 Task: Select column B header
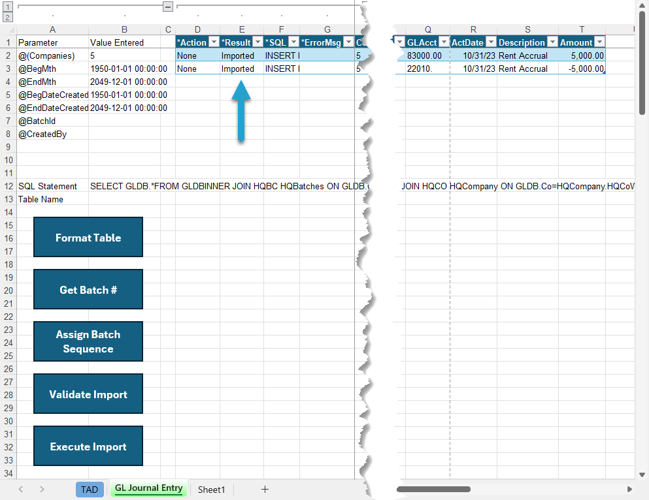[124, 30]
